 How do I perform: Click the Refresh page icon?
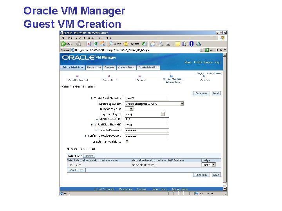tap(96, 44)
